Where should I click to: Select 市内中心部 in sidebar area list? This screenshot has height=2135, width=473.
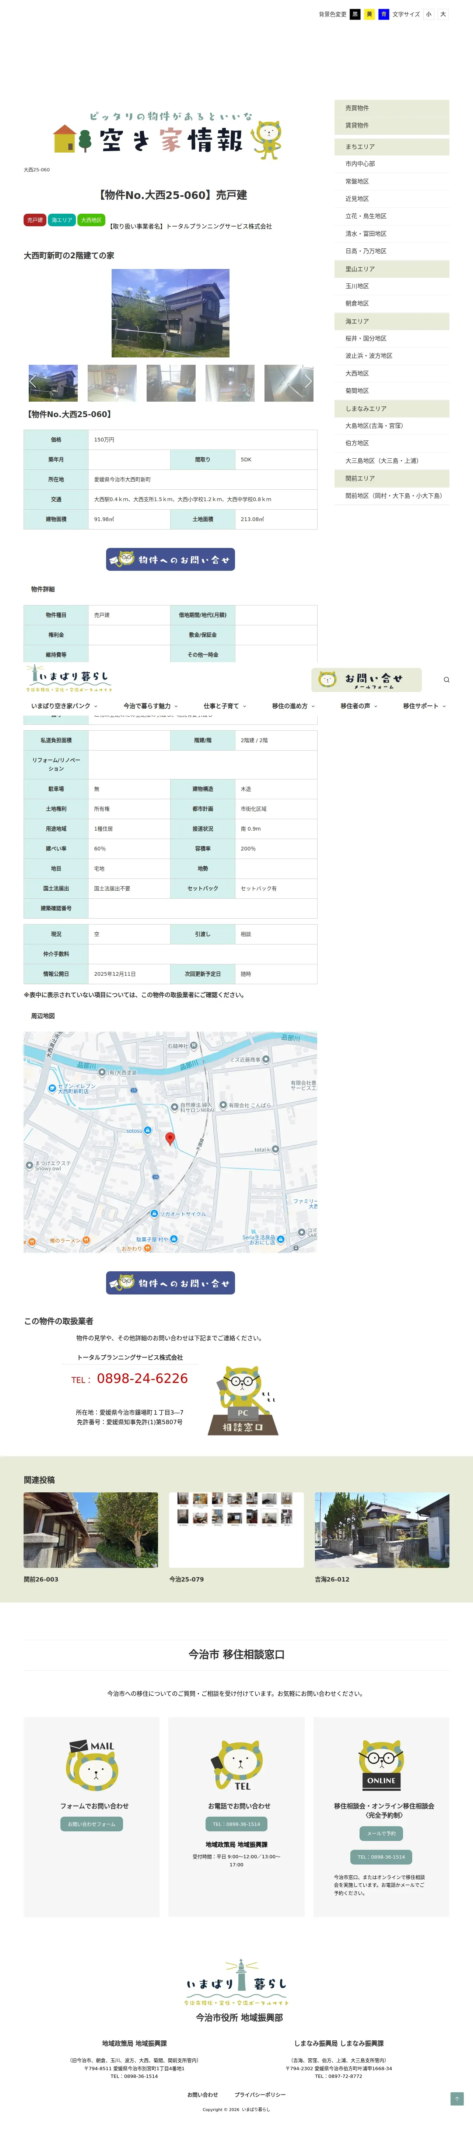(x=392, y=164)
